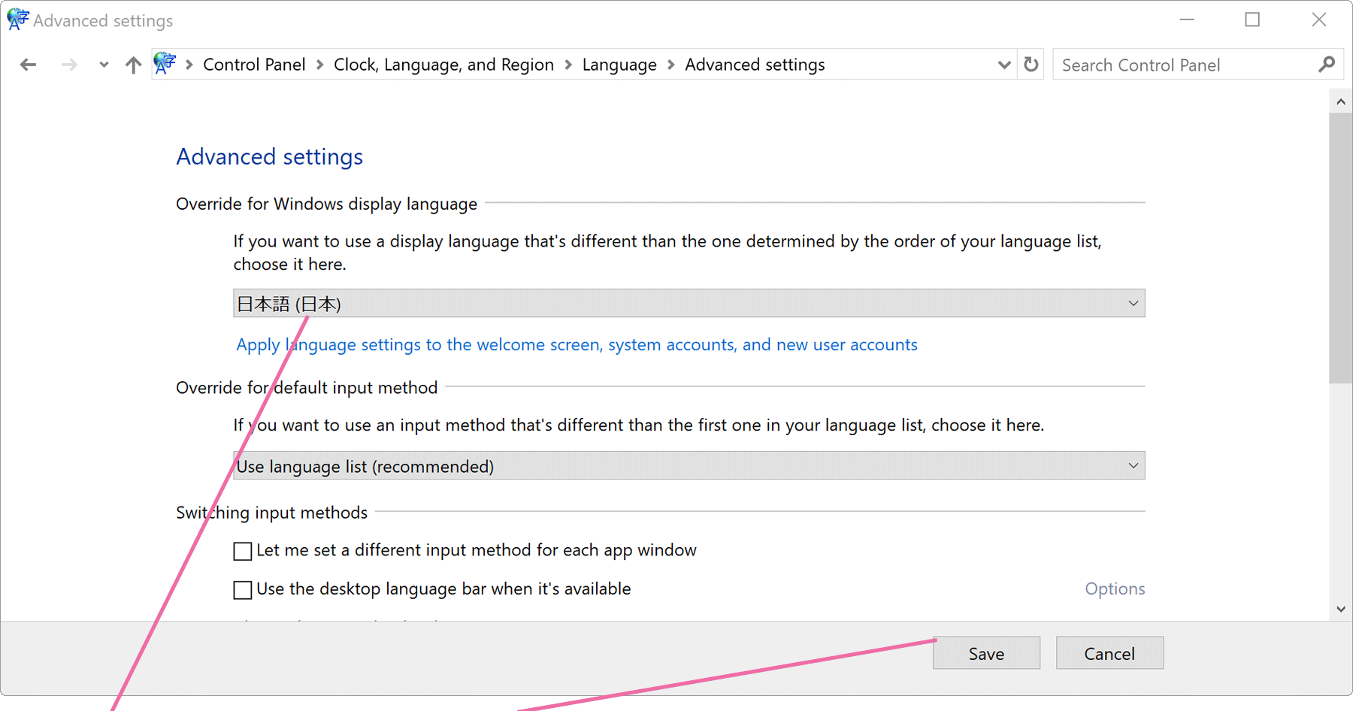1353x711 pixels.
Task: Expand the chevron before Control Panel breadcrumb
Action: pos(189,65)
